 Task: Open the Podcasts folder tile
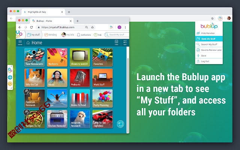(80, 78)
